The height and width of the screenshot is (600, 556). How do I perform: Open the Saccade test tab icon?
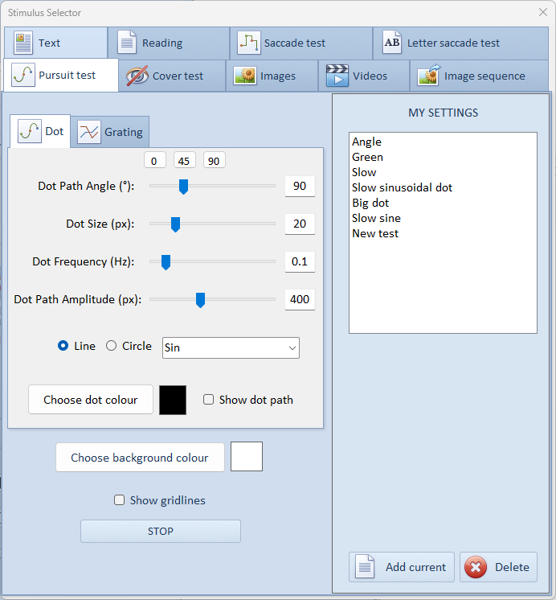tap(250, 43)
